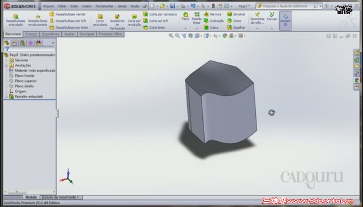Open the Filete dropdown arrow
The image size is (363, 207).
185,28
